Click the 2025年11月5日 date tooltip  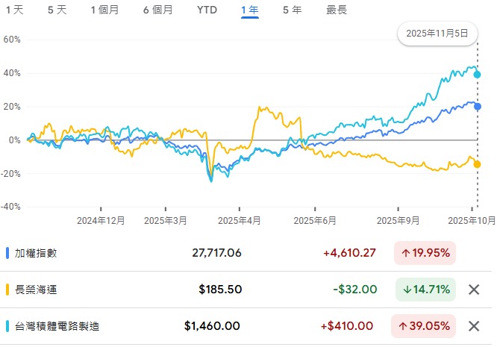pos(437,34)
